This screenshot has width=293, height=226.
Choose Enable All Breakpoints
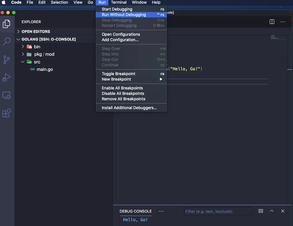tap(131, 88)
